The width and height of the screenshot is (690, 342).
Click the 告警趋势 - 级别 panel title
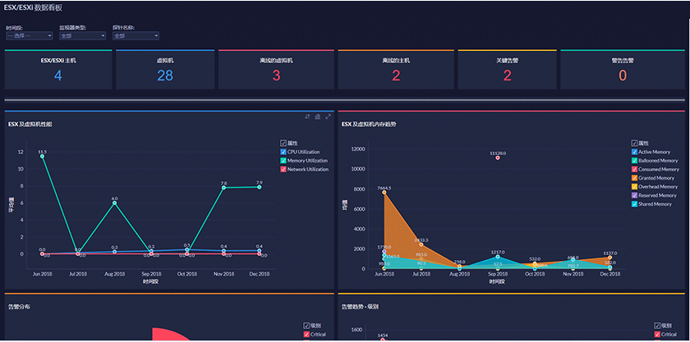click(360, 307)
